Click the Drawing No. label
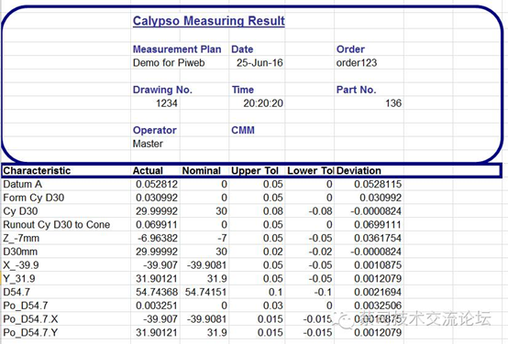508x344 pixels. [x=162, y=90]
